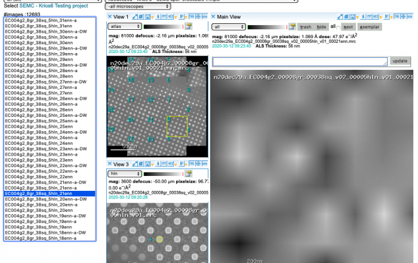Screen dimensions: 418x263
Task: Click the Main View info icon
Action: [x=363, y=17]
